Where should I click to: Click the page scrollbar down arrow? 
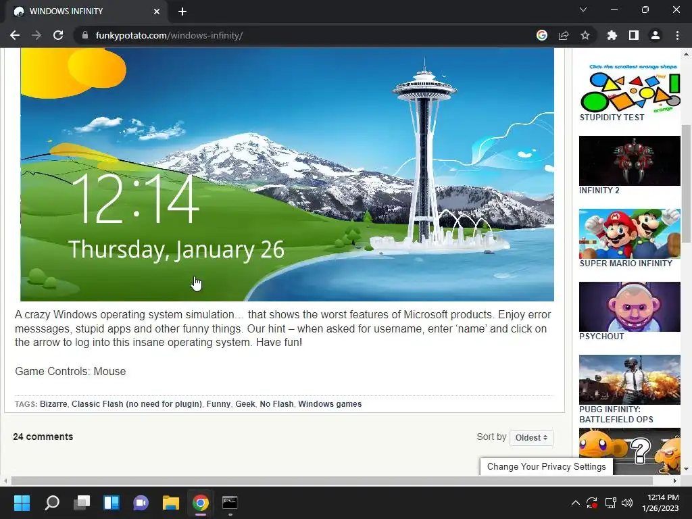pyautogui.click(x=687, y=469)
